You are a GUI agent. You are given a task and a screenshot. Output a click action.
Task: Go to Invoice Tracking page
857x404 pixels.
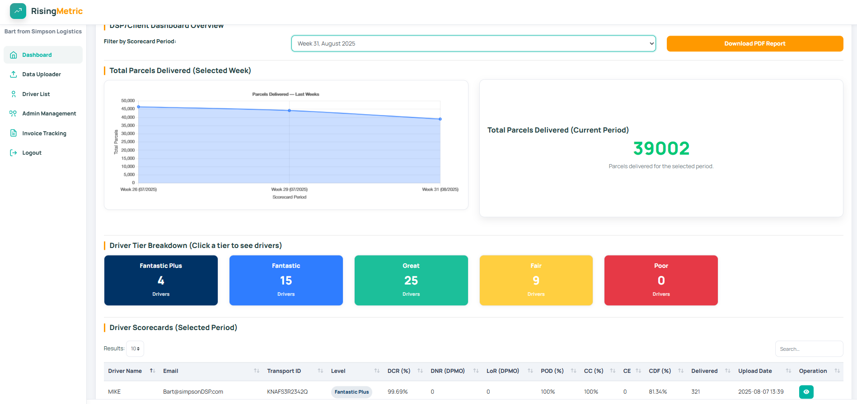[x=44, y=133]
